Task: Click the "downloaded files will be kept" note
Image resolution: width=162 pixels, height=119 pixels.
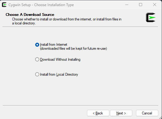Action: [73, 49]
